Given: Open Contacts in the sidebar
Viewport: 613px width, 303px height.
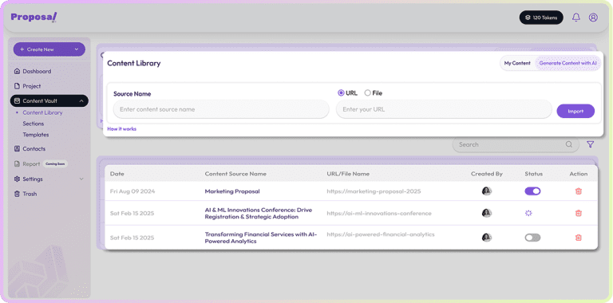Looking at the screenshot, I should point(34,149).
